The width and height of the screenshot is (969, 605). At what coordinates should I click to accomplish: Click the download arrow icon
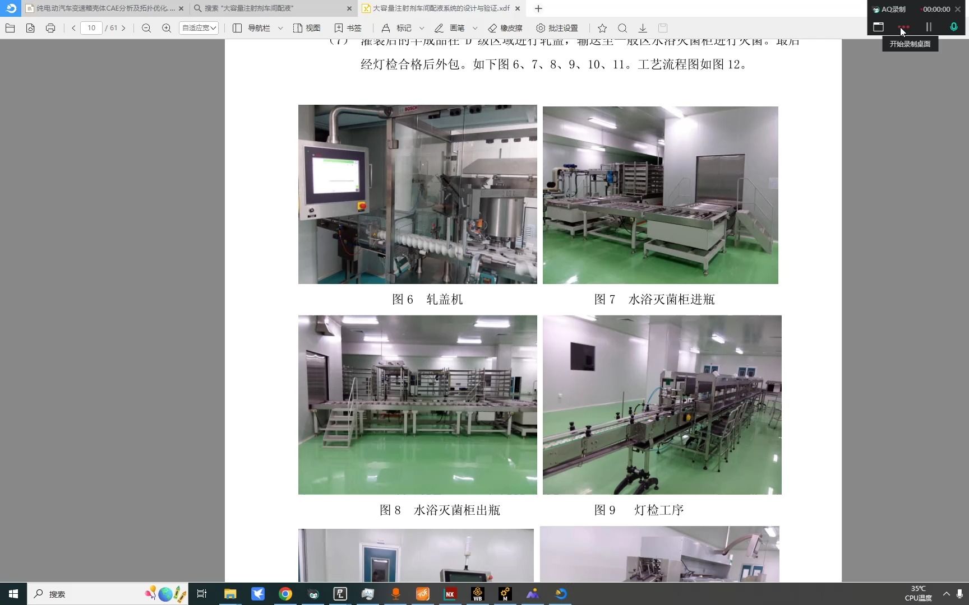(643, 28)
